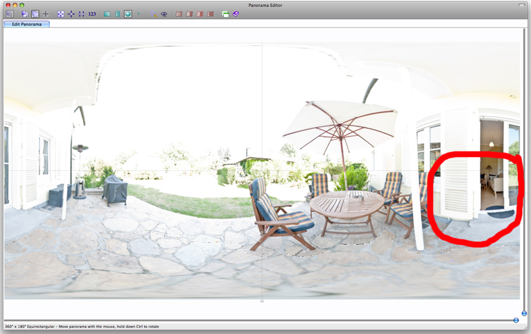531x334 pixels.
Task: Switch to cylindrical projection icon
Action: click(117, 14)
